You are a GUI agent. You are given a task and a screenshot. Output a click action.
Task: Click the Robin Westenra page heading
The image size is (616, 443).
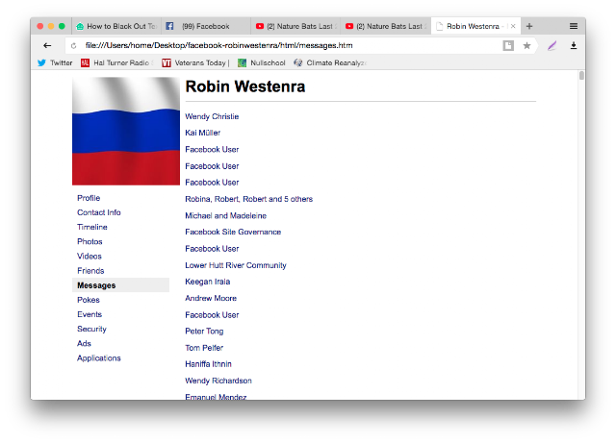[x=245, y=86]
